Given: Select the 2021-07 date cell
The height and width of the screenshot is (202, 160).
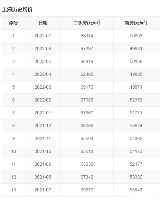Looking at the screenshot, I should tap(43, 190).
